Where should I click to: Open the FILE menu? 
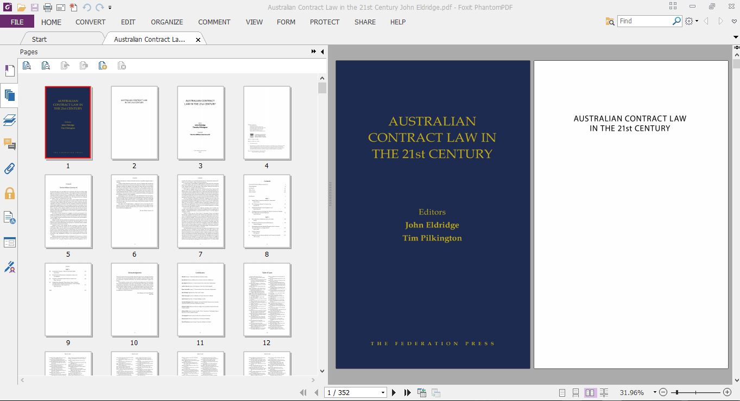point(17,22)
